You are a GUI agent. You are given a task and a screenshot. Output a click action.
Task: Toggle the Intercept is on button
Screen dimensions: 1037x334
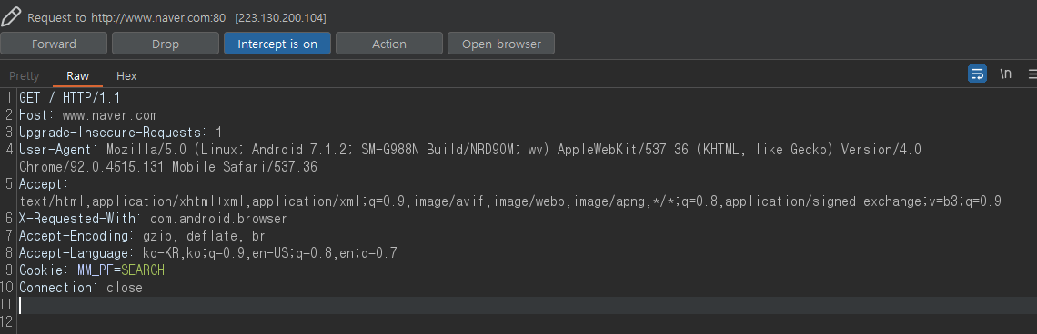277,44
